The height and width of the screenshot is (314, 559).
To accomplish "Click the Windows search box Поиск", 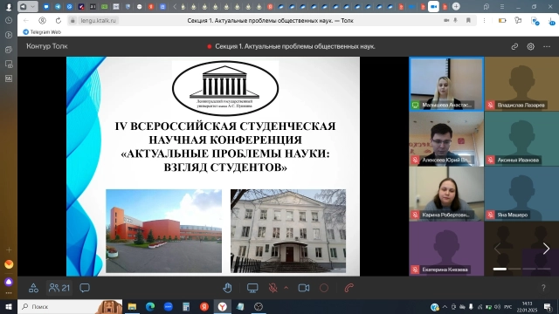I will 70,306.
